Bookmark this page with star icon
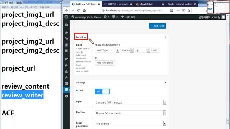This screenshot has height=129, width=230. tap(189, 10)
